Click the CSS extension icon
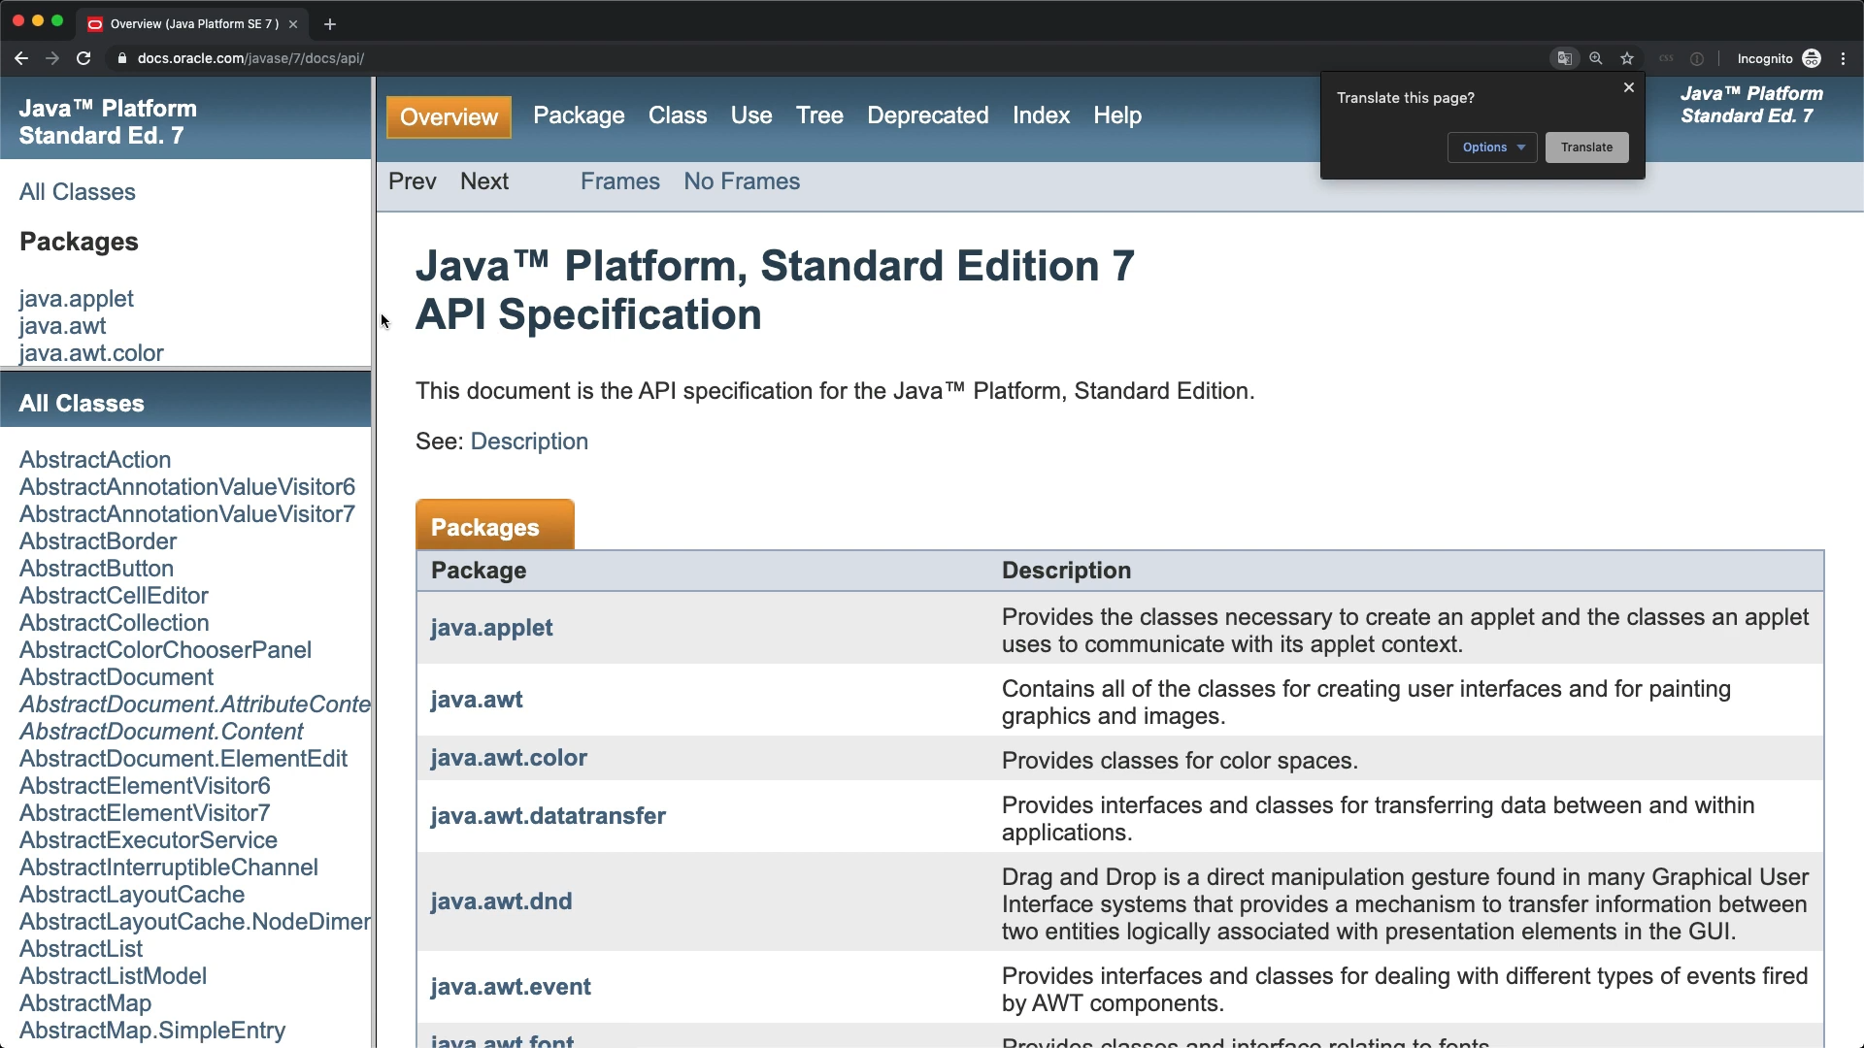 1666,58
